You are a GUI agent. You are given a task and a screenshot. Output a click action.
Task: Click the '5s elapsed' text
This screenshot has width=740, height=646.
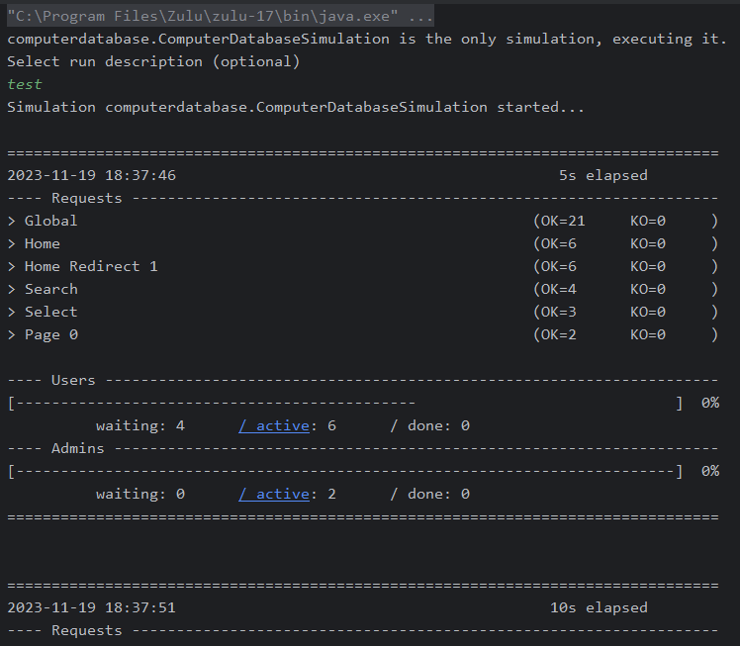(603, 175)
